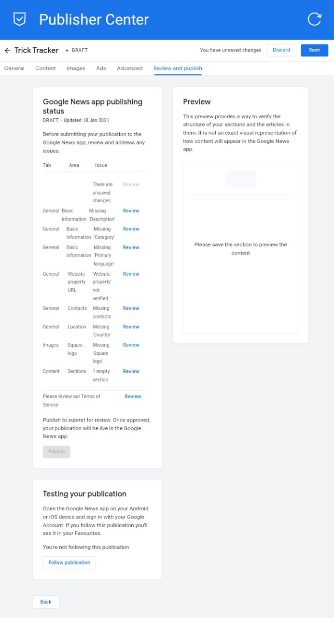The width and height of the screenshot is (334, 618).
Task: Click the back arrow beside Trick Tracker
Action: 7,51
